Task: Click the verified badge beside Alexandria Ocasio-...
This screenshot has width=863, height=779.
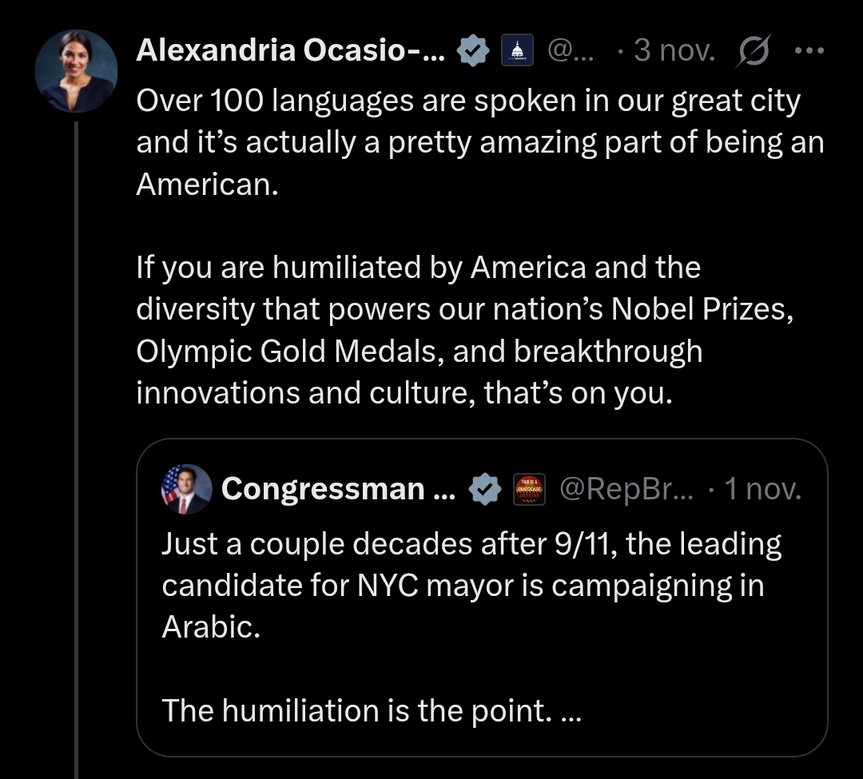Action: [x=473, y=53]
